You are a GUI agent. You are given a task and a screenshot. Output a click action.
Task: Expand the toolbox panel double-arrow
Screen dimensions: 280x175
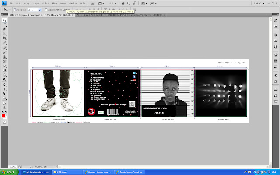coord(2,14)
